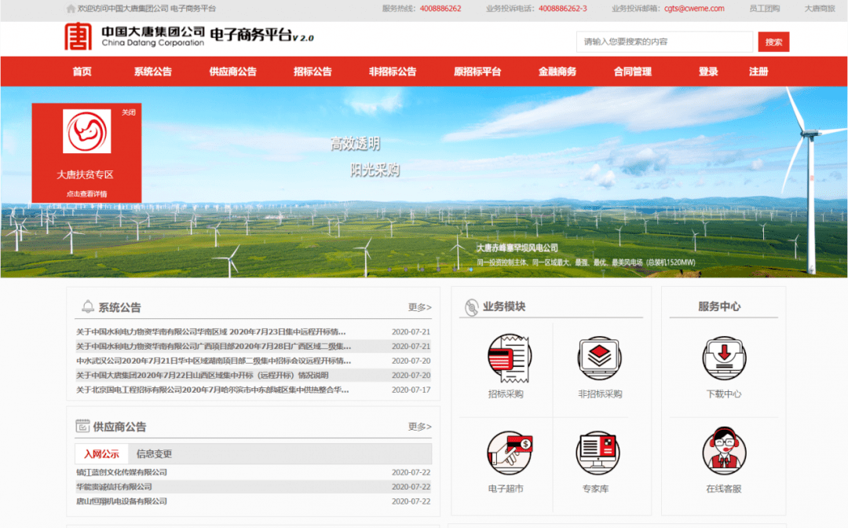The width and height of the screenshot is (848, 528).
Task: Click the email address cgts@cweme.com
Action: [x=694, y=9]
